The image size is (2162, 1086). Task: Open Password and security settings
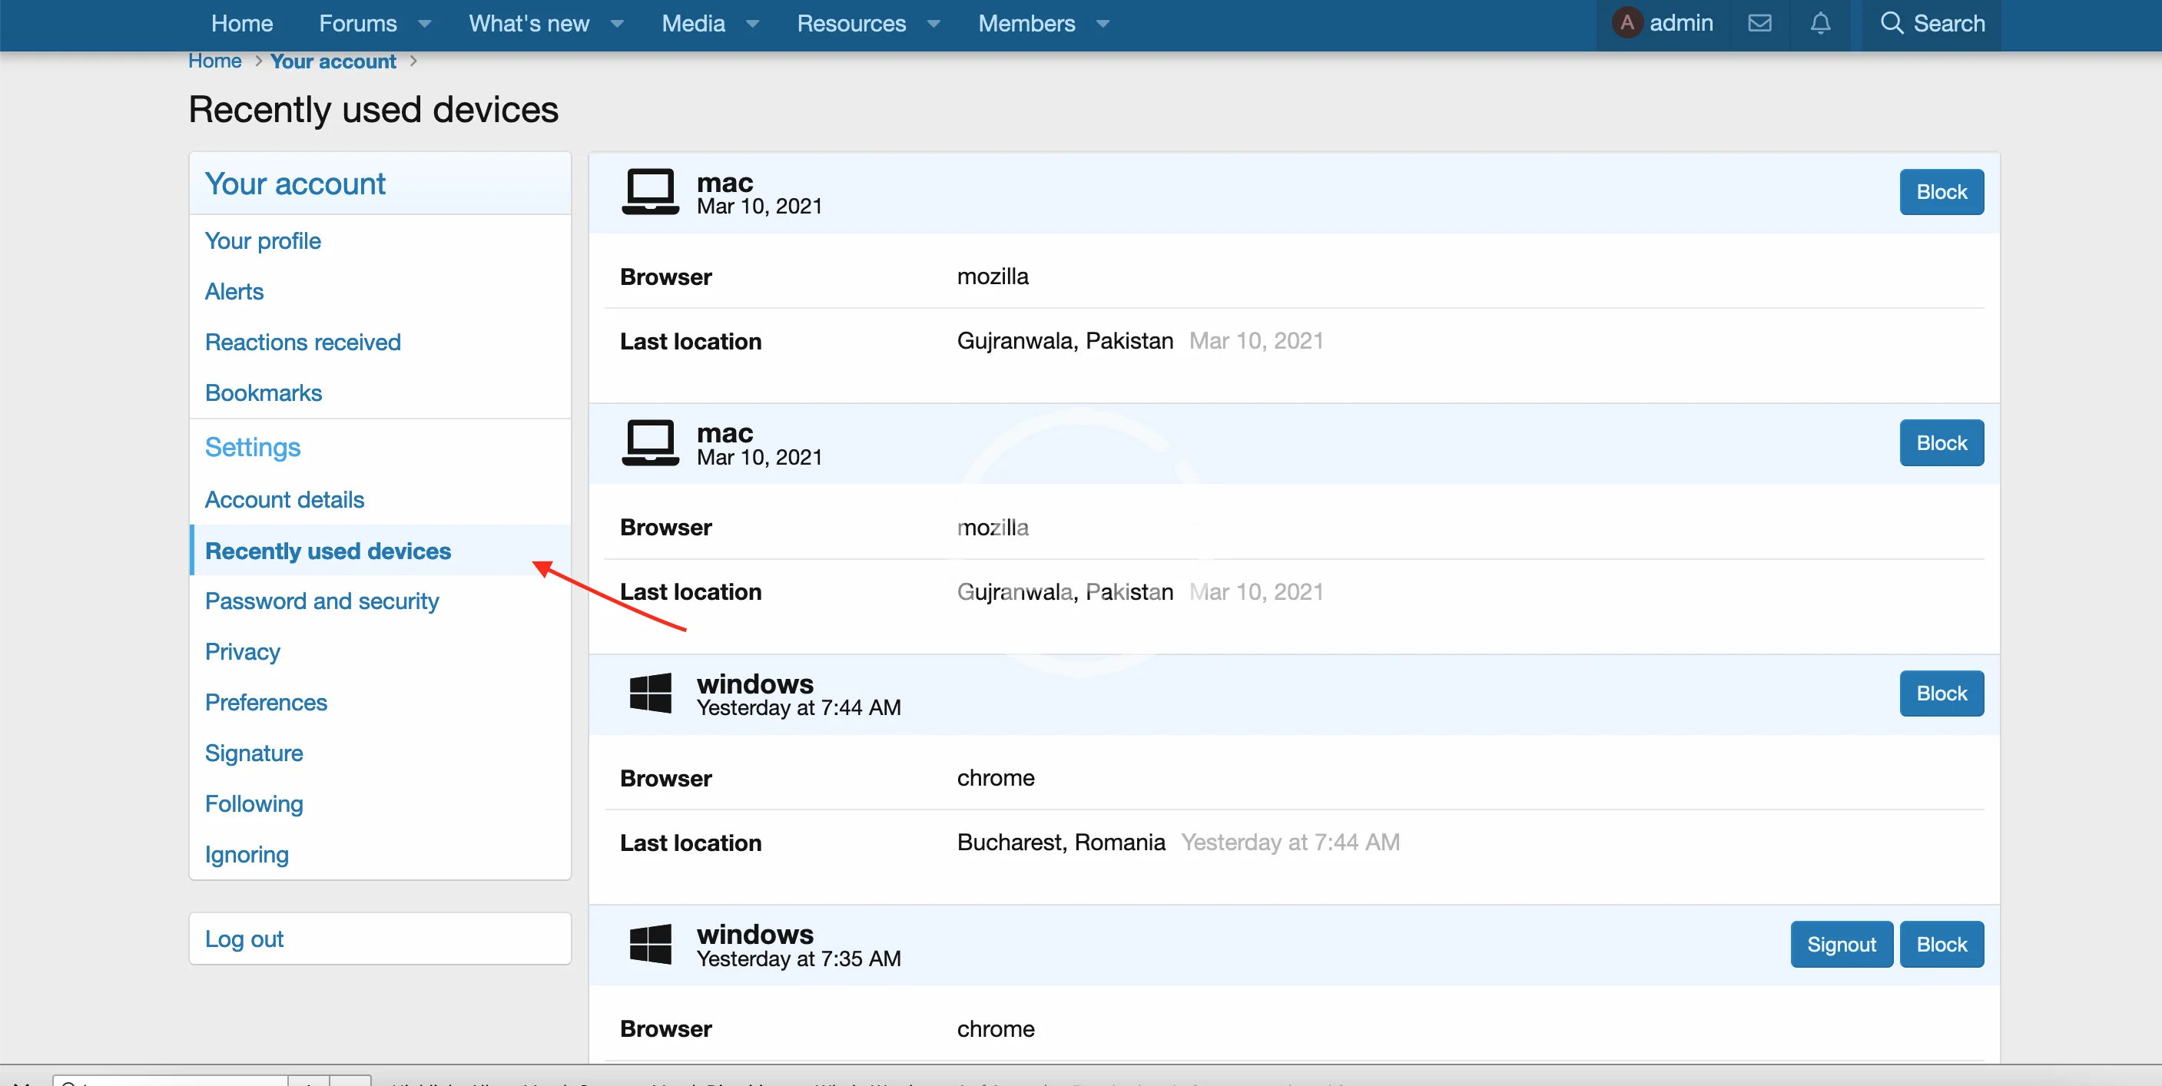321,601
